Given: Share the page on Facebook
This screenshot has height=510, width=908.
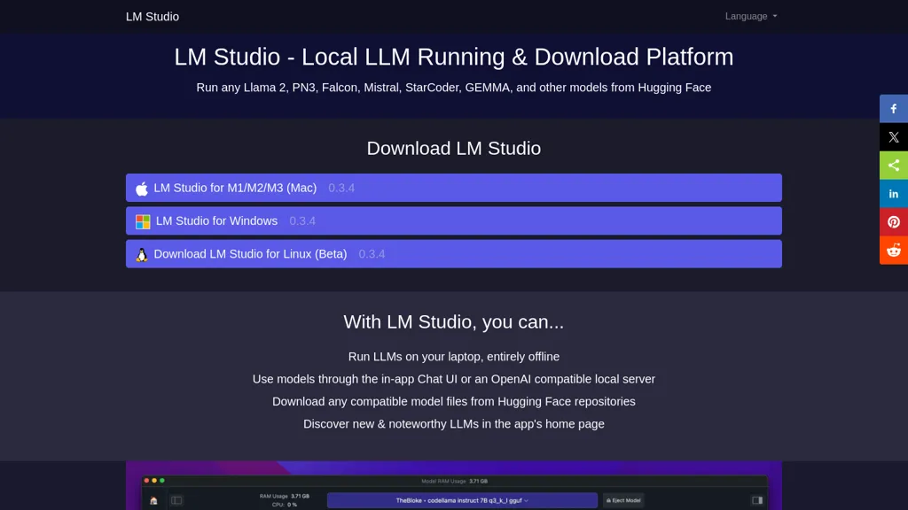Looking at the screenshot, I should tap(893, 108).
